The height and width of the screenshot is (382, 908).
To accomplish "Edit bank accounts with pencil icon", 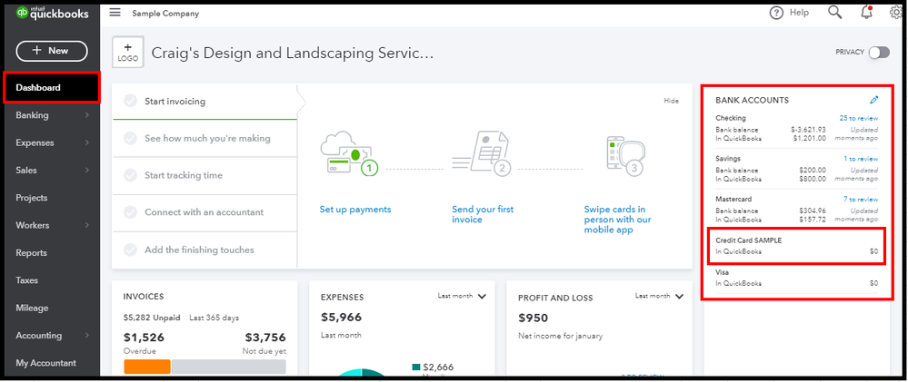I will (x=873, y=100).
